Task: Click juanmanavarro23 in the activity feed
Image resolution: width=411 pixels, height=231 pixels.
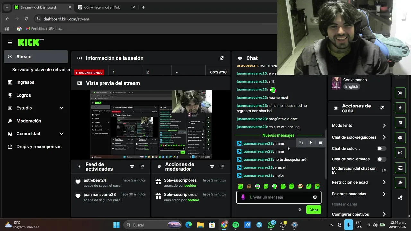Action: point(100,194)
